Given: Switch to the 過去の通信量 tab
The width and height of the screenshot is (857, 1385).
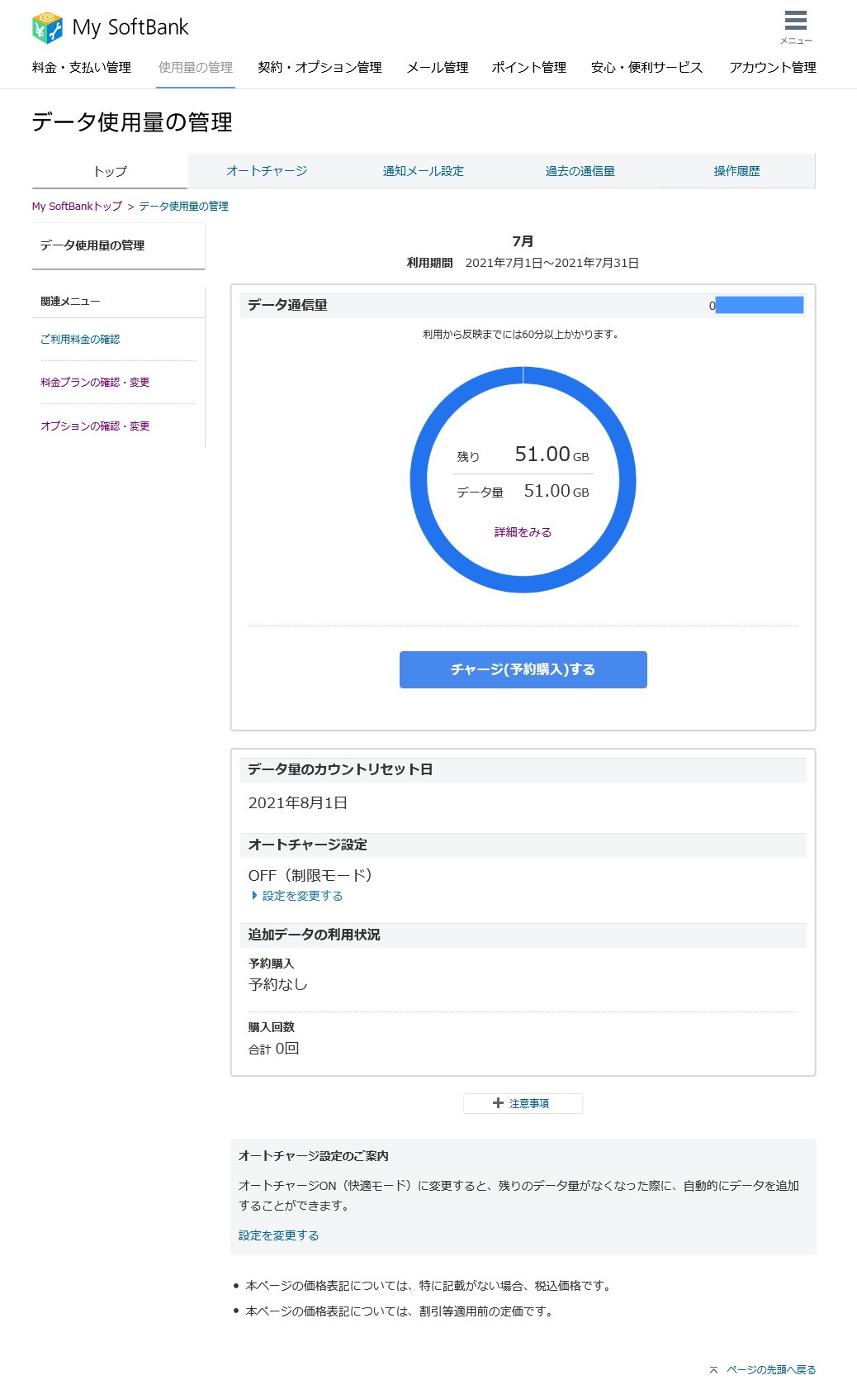Looking at the screenshot, I should coord(580,171).
